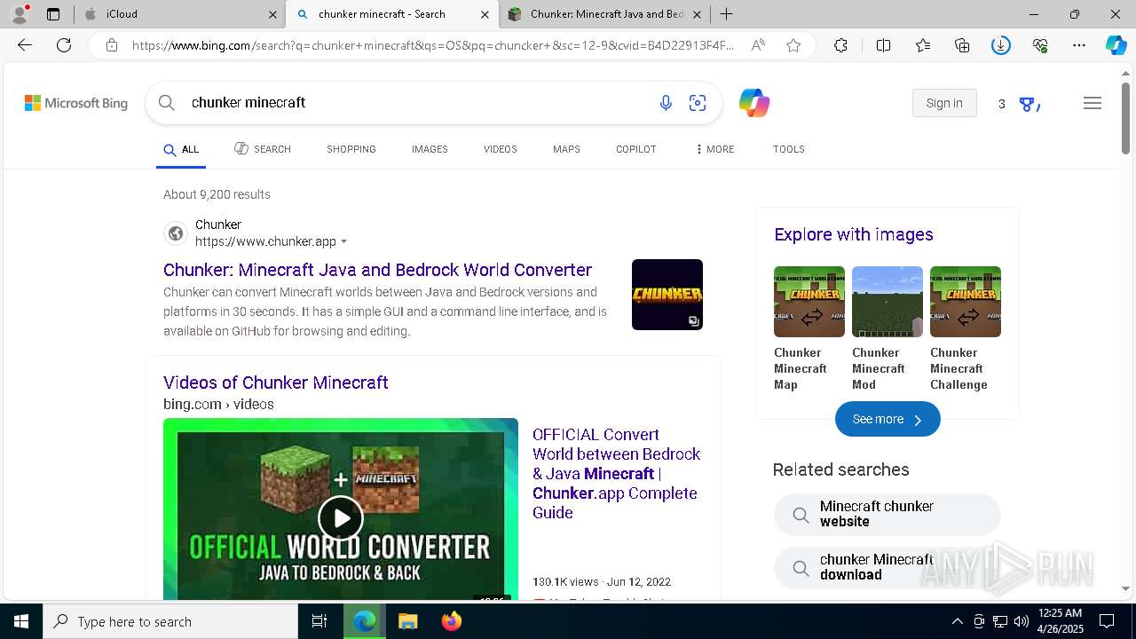Viewport: 1136px width, 639px height.
Task: Open the Chunker logo thumbnail
Action: coord(667,295)
